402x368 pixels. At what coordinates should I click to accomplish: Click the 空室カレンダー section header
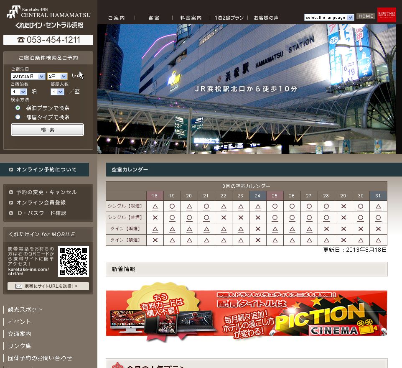click(254, 169)
